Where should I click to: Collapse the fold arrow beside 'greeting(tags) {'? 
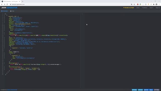tap(4, 63)
